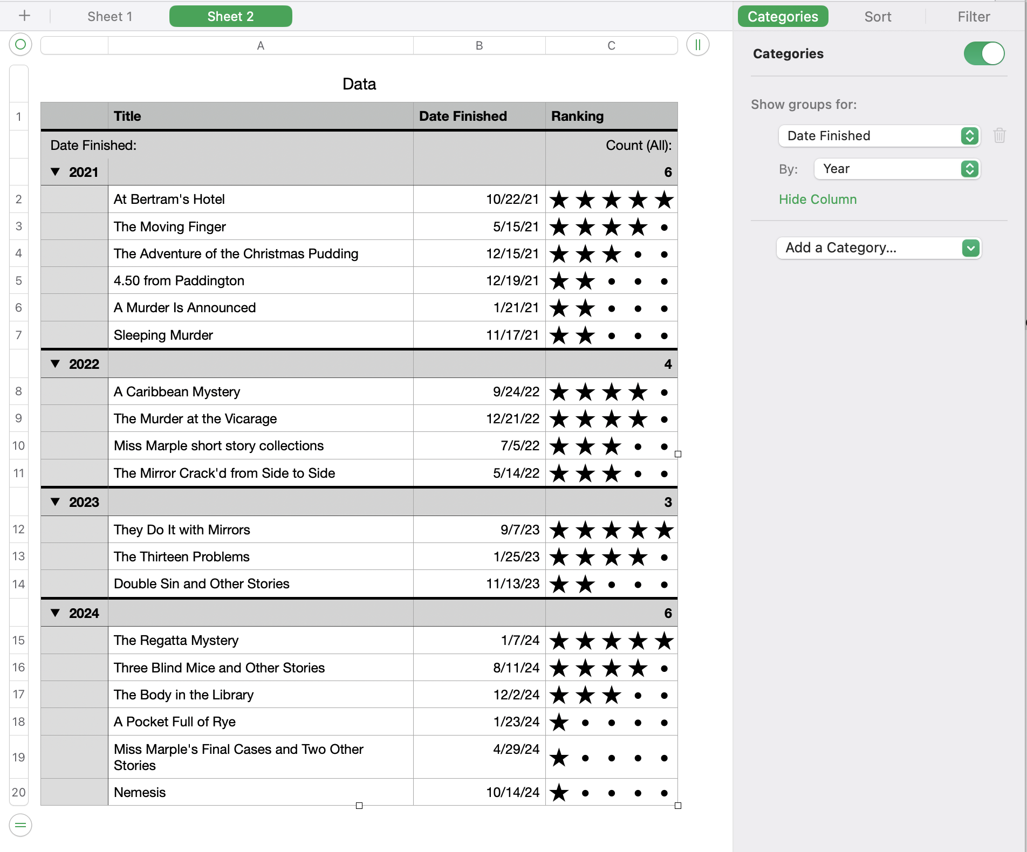Select 'A Murder Is Announced' cell
The image size is (1027, 852).
pyautogui.click(x=261, y=307)
